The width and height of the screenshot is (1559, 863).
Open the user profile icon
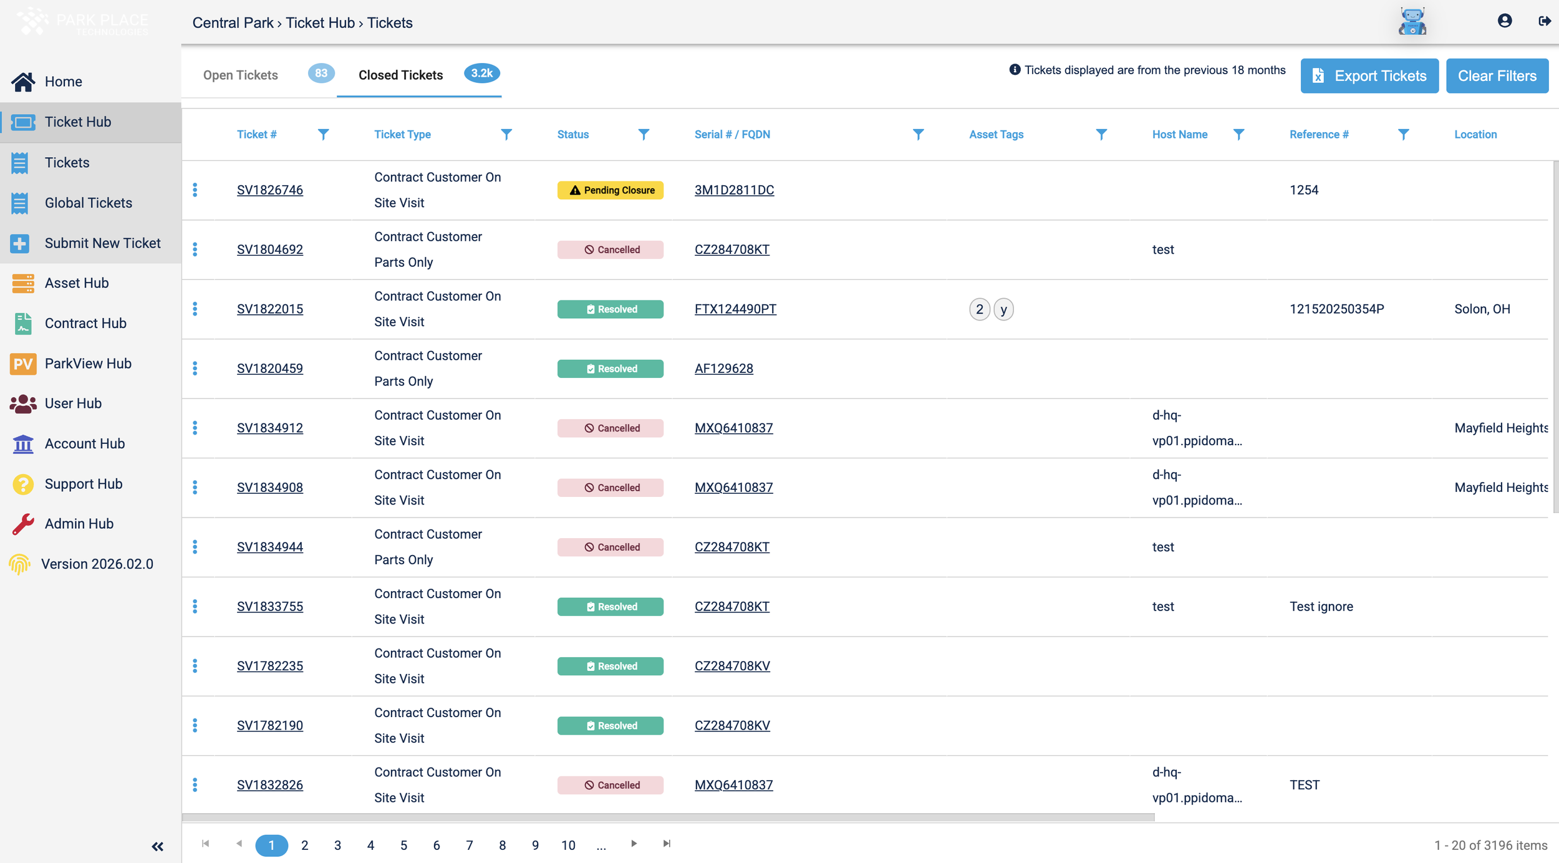coord(1504,21)
